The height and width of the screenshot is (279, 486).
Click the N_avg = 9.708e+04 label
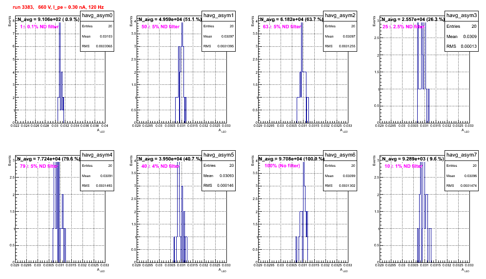click(x=291, y=159)
